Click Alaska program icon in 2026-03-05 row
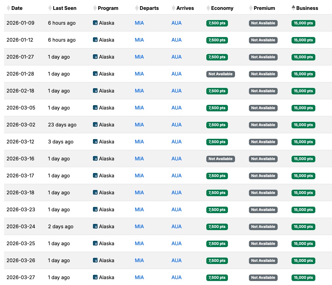 point(95,108)
